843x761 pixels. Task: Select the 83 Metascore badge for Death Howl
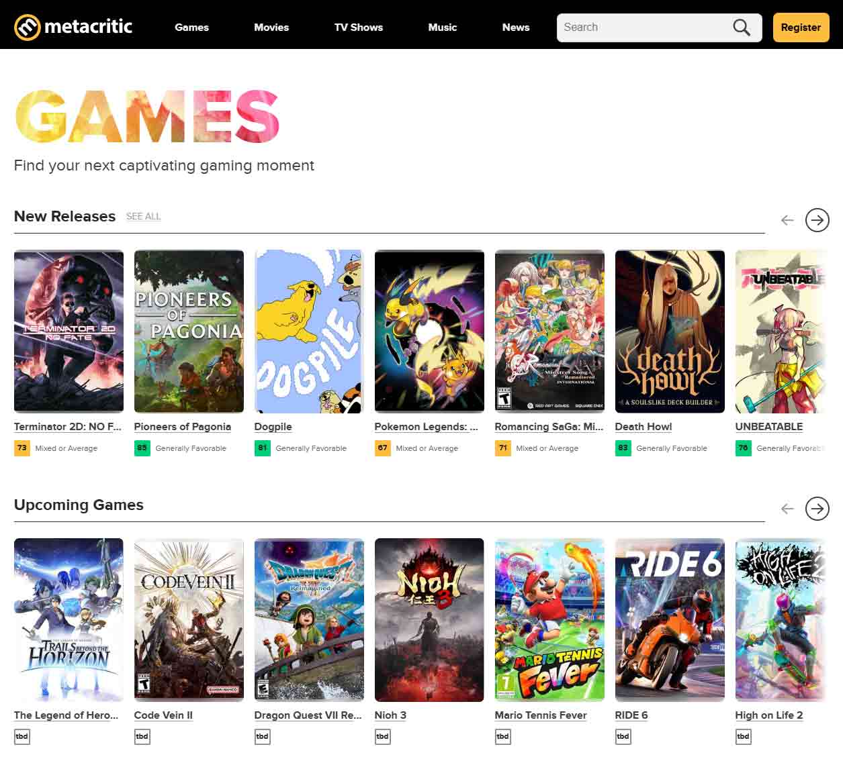[623, 448]
